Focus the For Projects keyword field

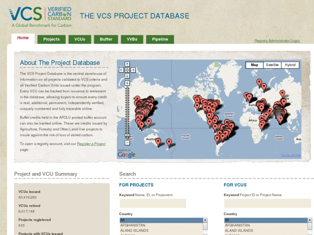pyautogui.click(x=153, y=203)
